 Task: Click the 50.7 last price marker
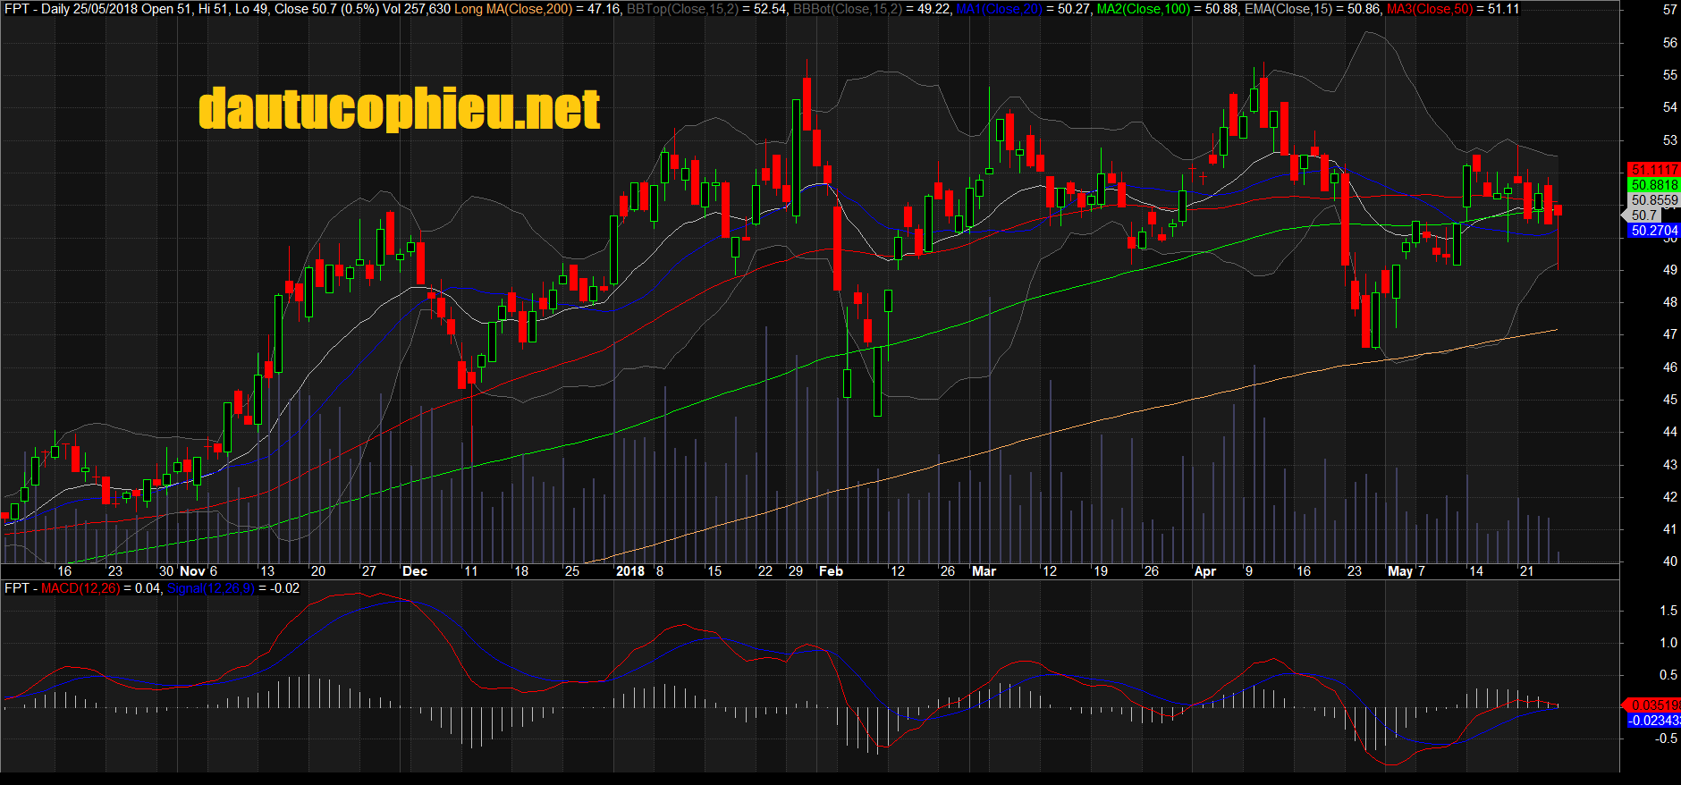pos(1643,215)
